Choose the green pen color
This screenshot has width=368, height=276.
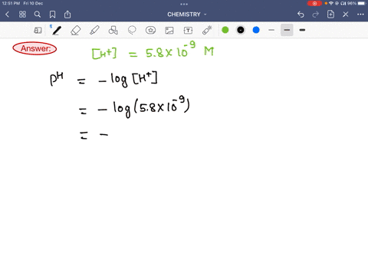pyautogui.click(x=225, y=30)
